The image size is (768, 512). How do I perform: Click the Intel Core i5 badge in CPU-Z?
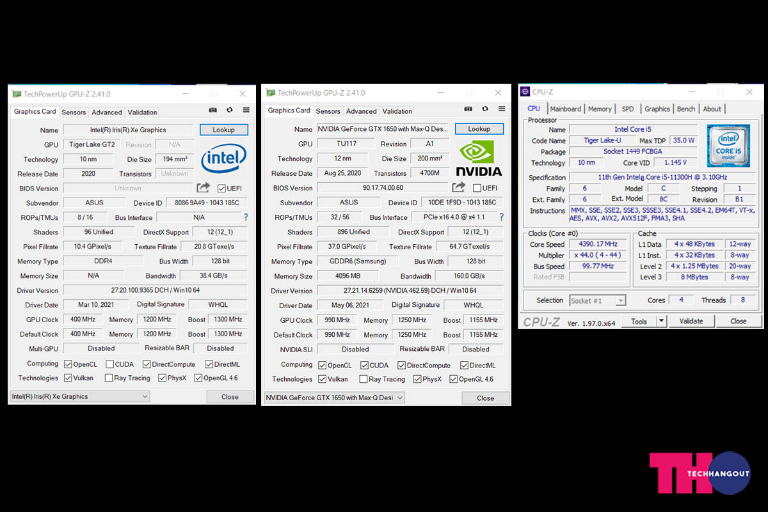[728, 145]
